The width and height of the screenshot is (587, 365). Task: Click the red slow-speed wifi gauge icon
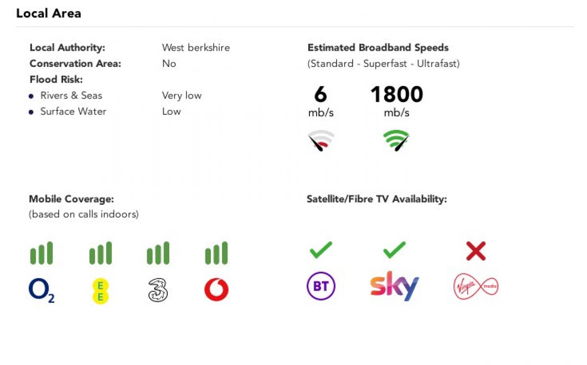pos(321,141)
